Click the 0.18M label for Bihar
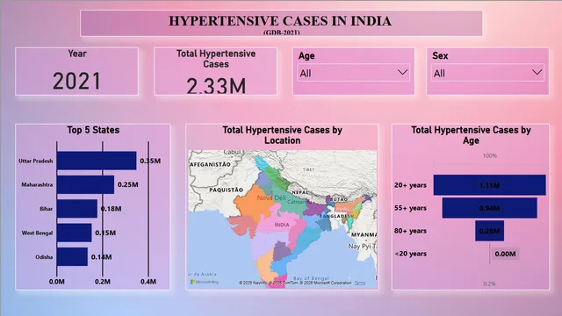 [x=112, y=209]
